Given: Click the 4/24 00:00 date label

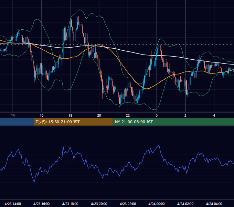Looking at the screenshot, I should (x=157, y=204).
